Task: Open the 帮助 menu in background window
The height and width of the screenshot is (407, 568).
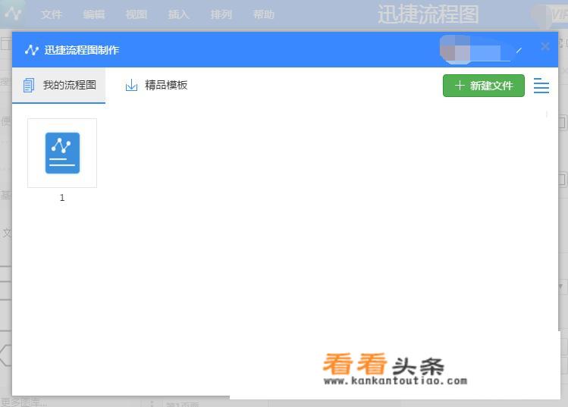Action: click(263, 15)
